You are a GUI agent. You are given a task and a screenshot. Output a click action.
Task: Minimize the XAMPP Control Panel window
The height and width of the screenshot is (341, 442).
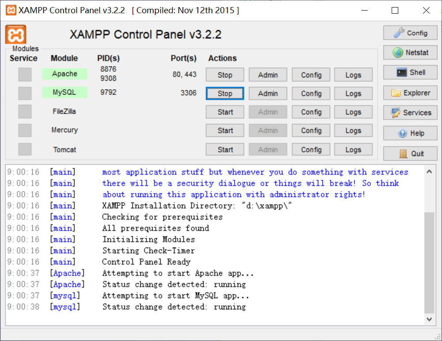coord(364,11)
